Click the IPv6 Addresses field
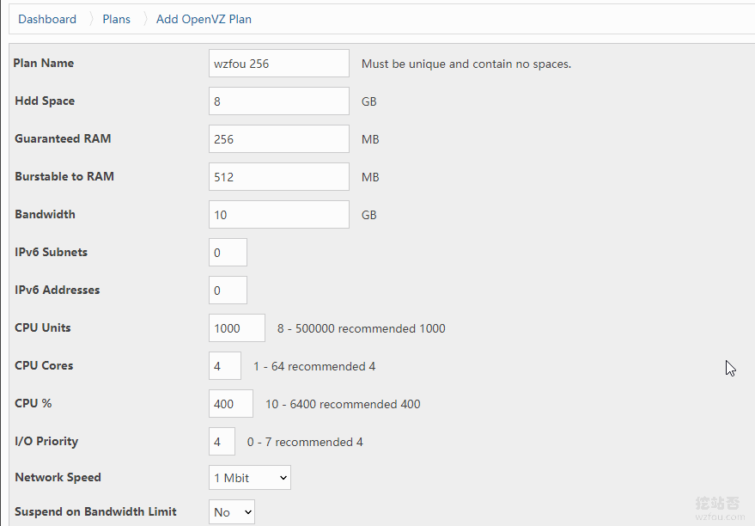The height and width of the screenshot is (526, 755). [228, 290]
